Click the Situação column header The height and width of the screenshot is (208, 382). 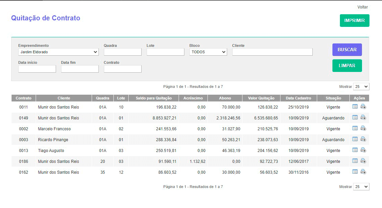pos(333,98)
